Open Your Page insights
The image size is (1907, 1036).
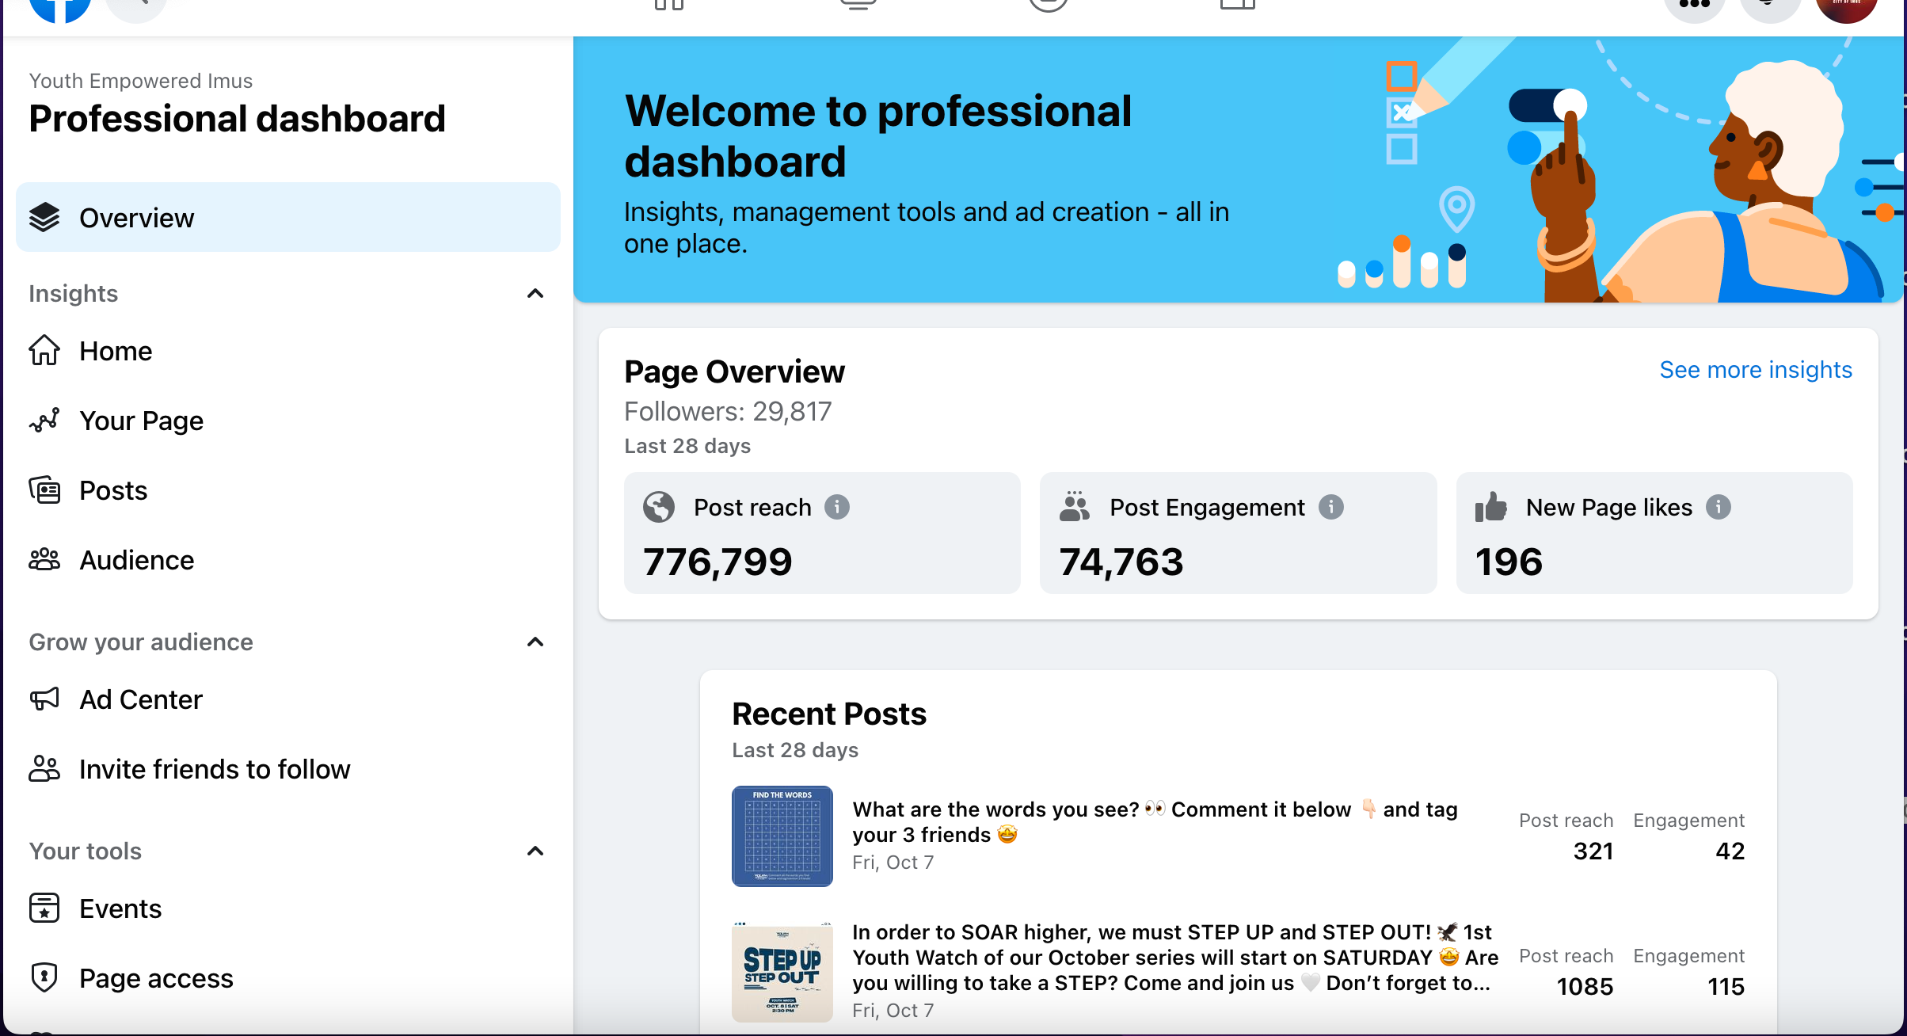point(141,421)
